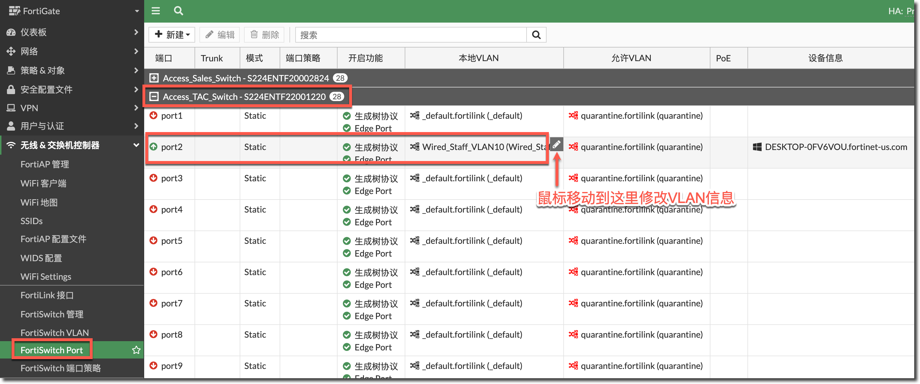Click the 删除 button

(x=264, y=35)
